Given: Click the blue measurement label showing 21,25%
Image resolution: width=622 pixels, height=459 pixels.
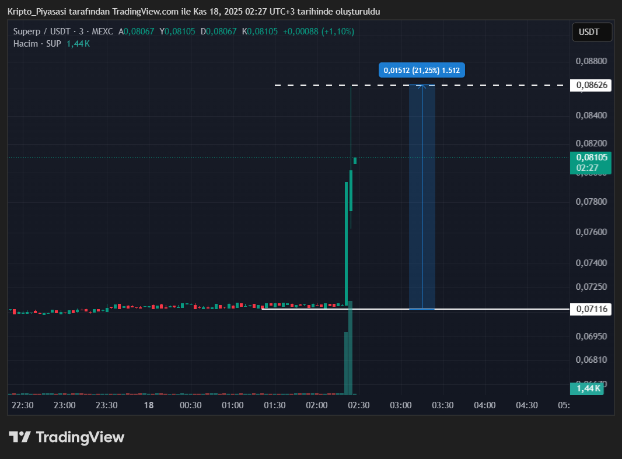Looking at the screenshot, I should click(421, 71).
